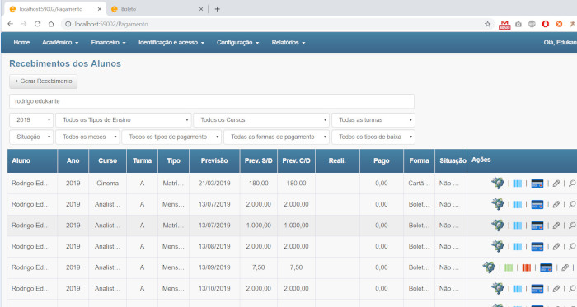Click Brazil map icon in 13/07/2019 row of 1.000,00

497,226
